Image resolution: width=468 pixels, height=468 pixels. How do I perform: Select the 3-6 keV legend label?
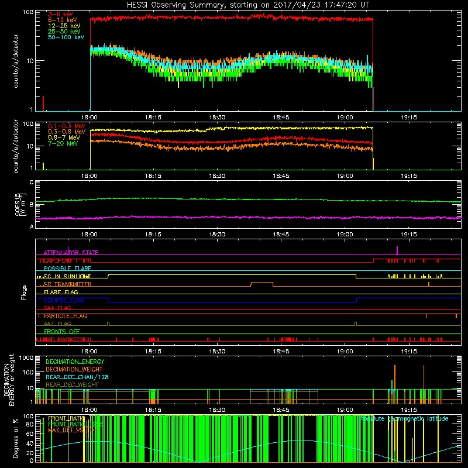pos(61,14)
